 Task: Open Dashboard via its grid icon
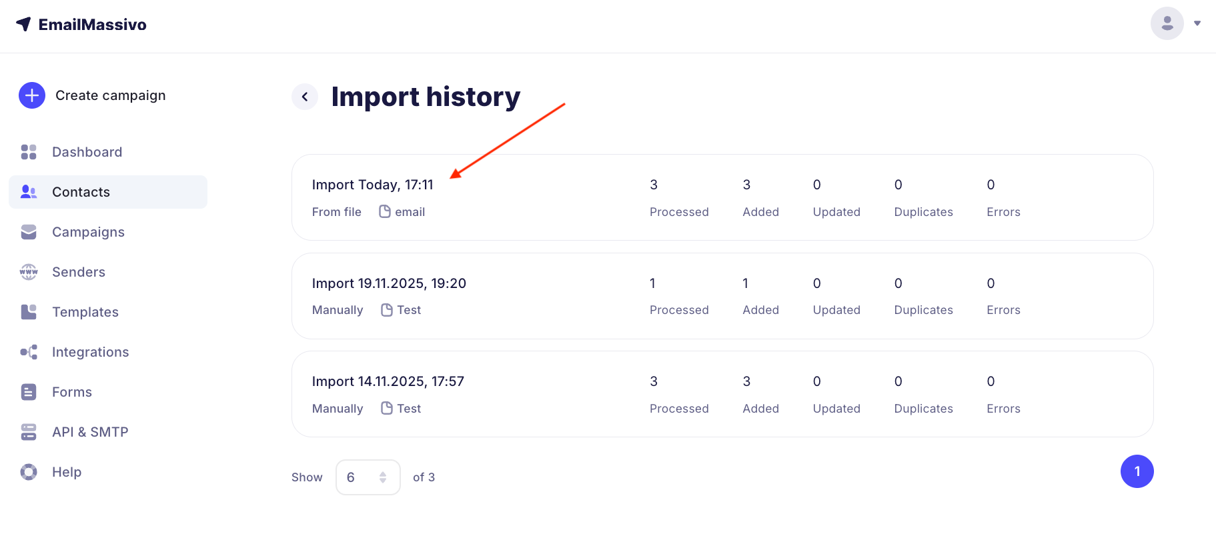pos(29,152)
